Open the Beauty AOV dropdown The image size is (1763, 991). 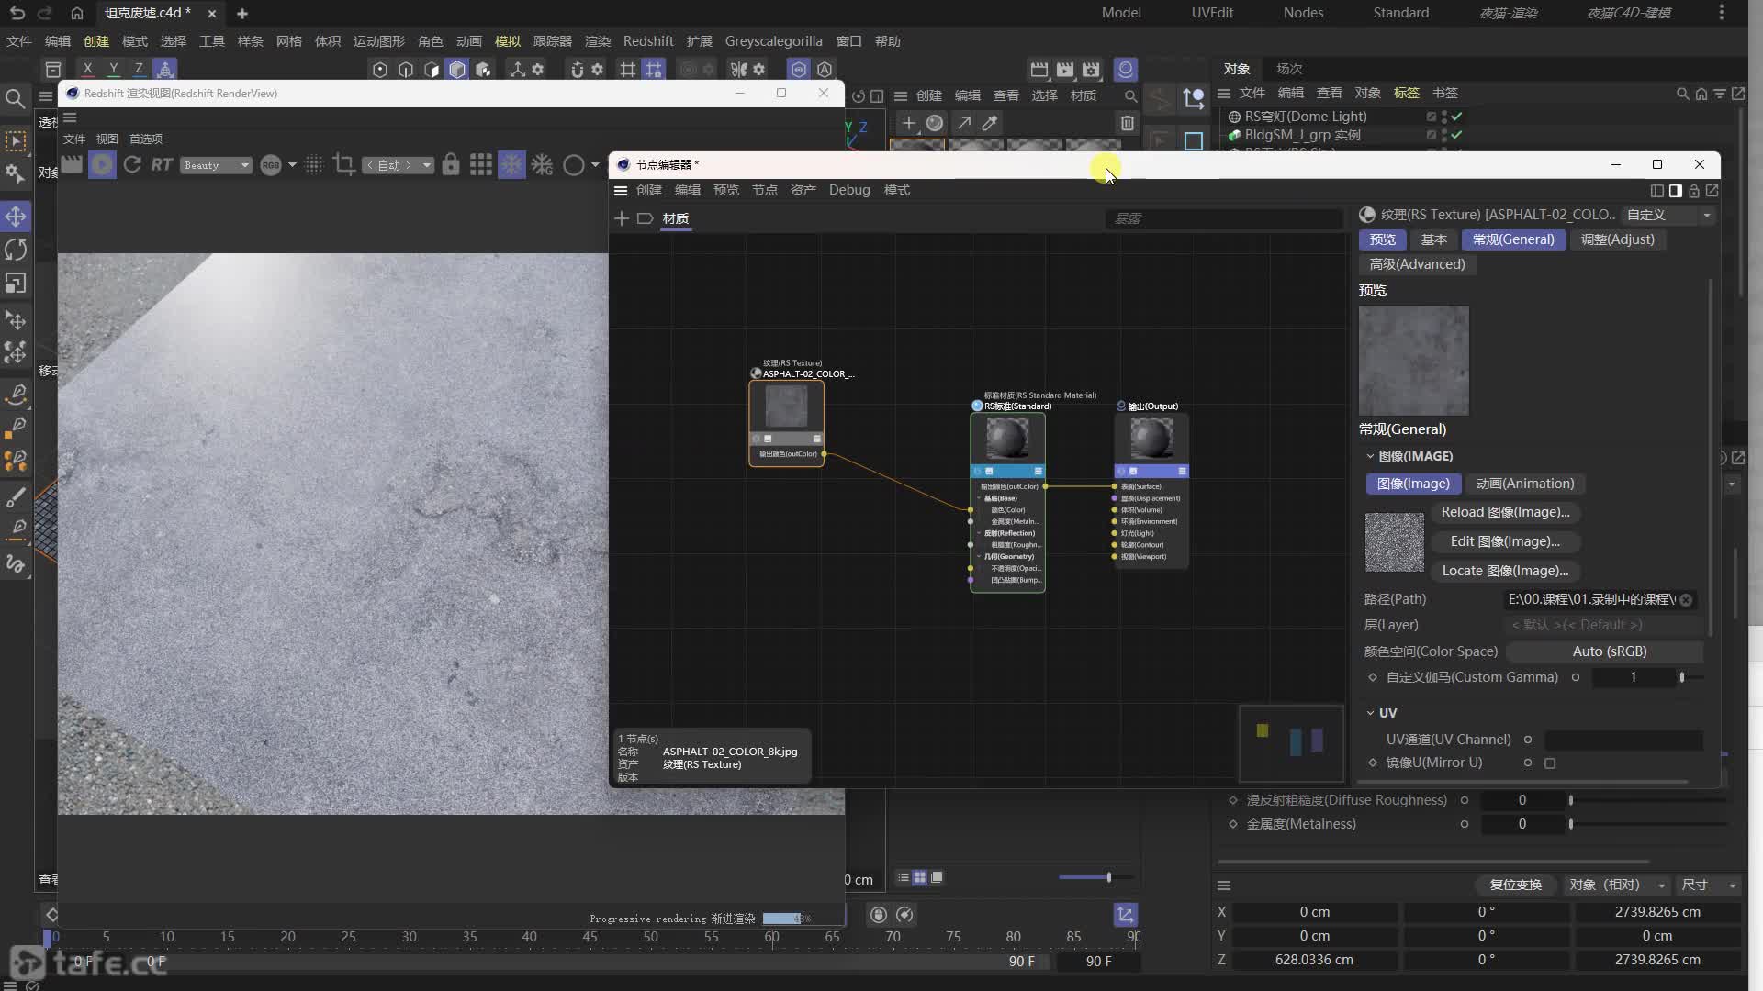point(216,165)
